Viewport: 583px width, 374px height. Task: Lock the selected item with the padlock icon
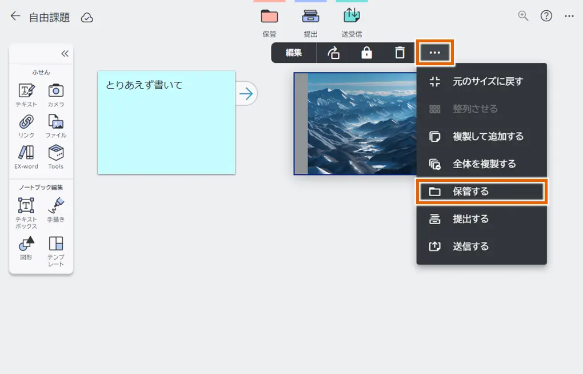click(x=366, y=53)
